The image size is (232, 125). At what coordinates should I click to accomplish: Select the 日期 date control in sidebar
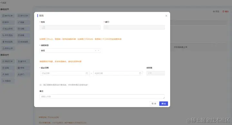(x=23, y=29)
